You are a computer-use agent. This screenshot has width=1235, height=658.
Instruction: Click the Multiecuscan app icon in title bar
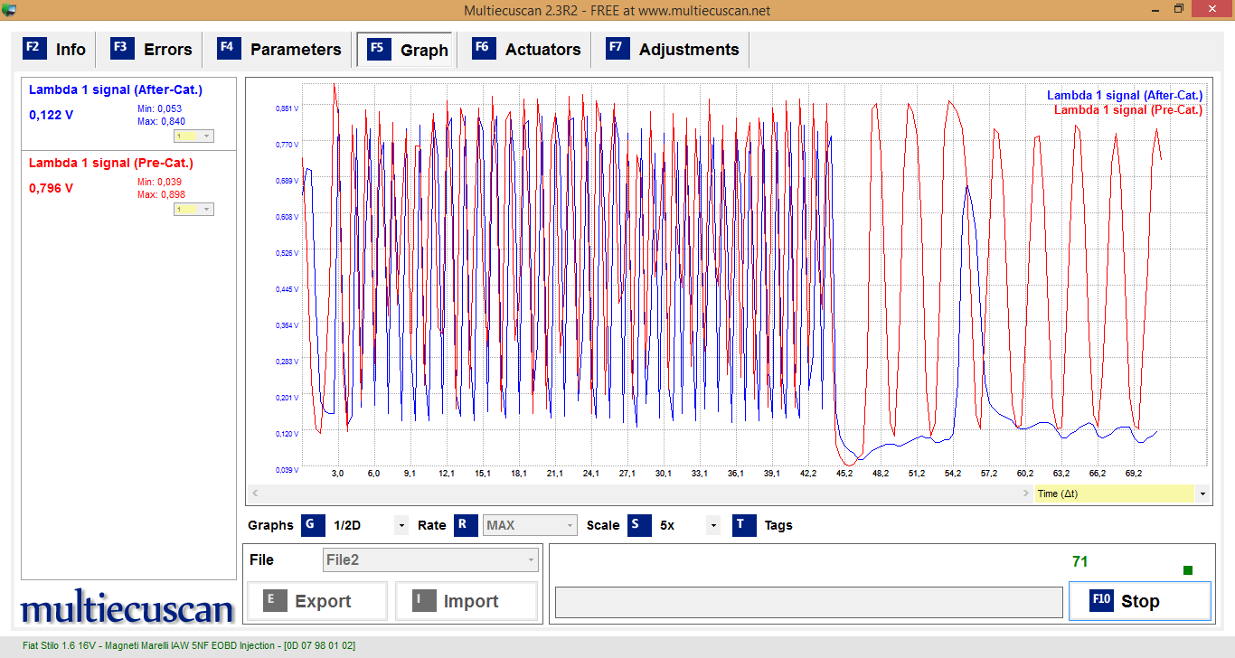point(9,10)
